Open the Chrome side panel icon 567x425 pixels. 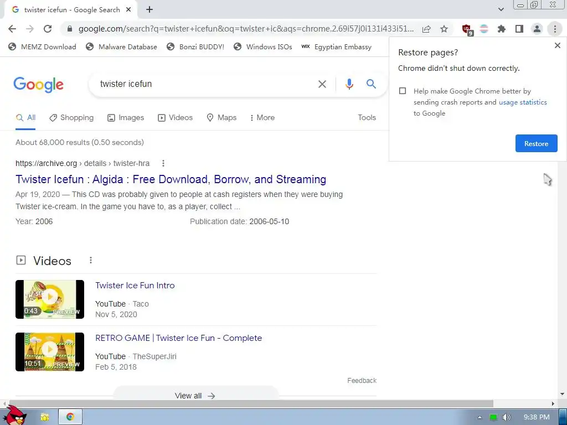click(x=519, y=29)
